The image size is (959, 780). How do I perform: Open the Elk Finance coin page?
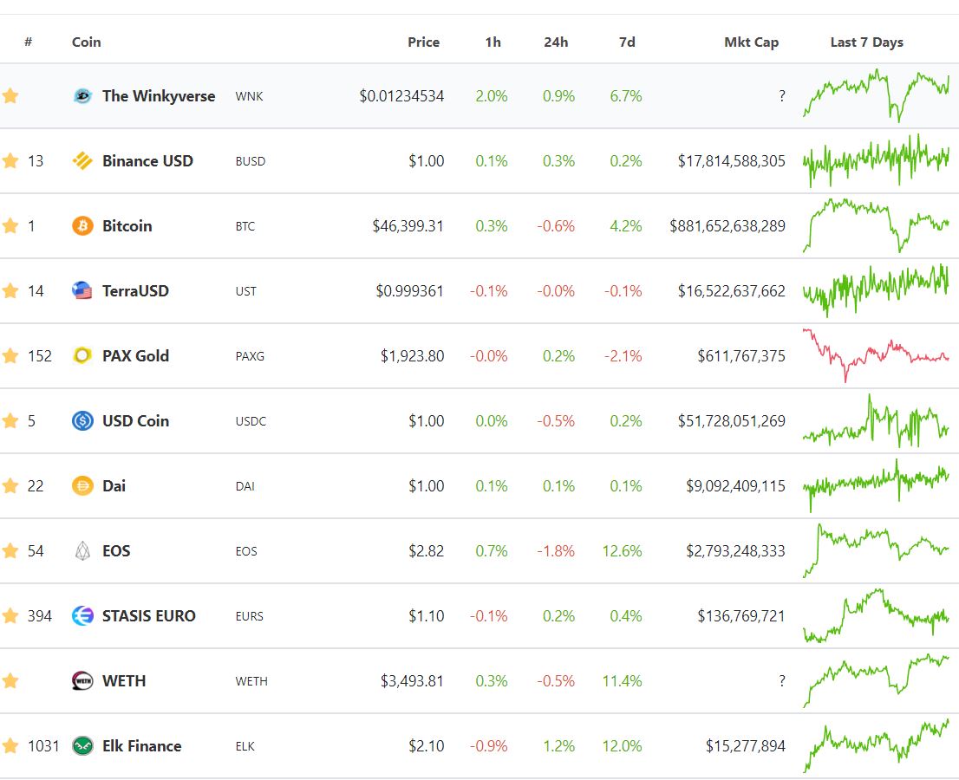tap(142, 746)
